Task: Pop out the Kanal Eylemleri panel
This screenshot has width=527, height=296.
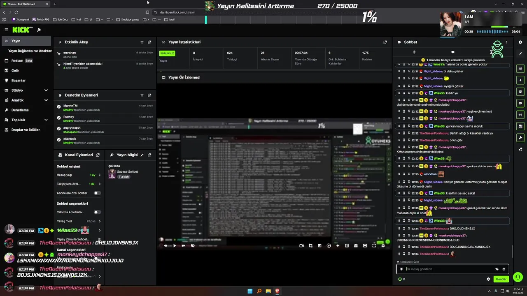Action: pyautogui.click(x=98, y=155)
